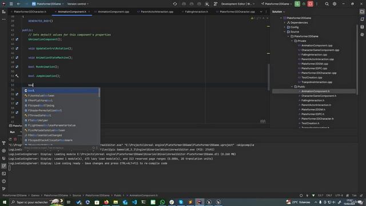Switch to FallingInteraction.h tab
Viewport: 366px width, 206px height.
(x=195, y=11)
